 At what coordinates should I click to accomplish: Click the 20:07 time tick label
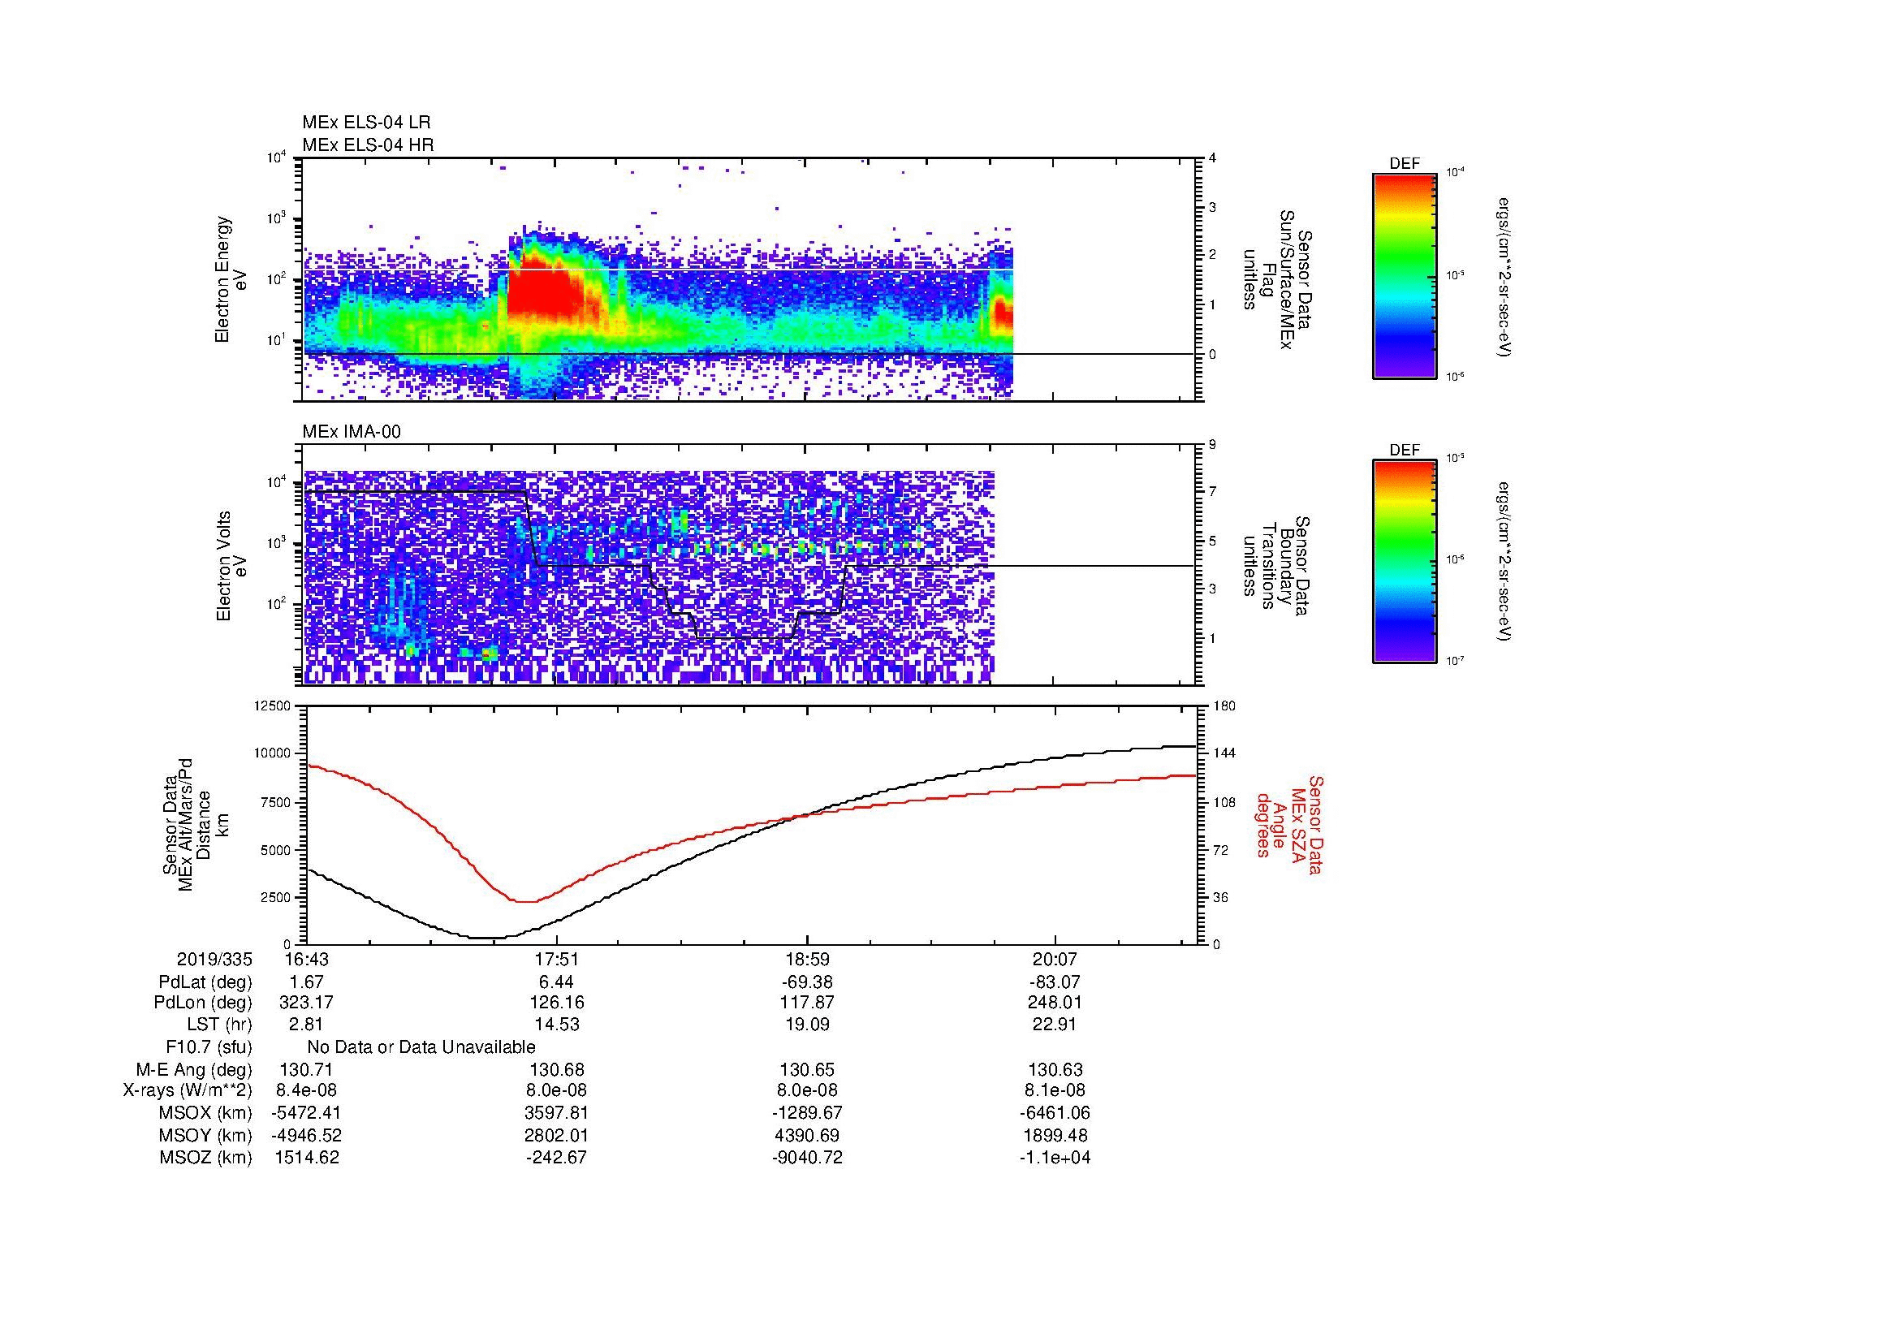coord(1055,959)
